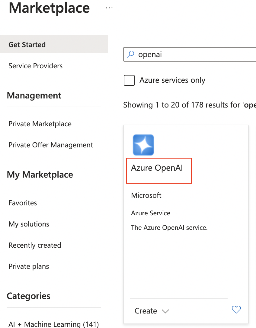Click the Marketplace page title
256x328 pixels.
click(50, 8)
